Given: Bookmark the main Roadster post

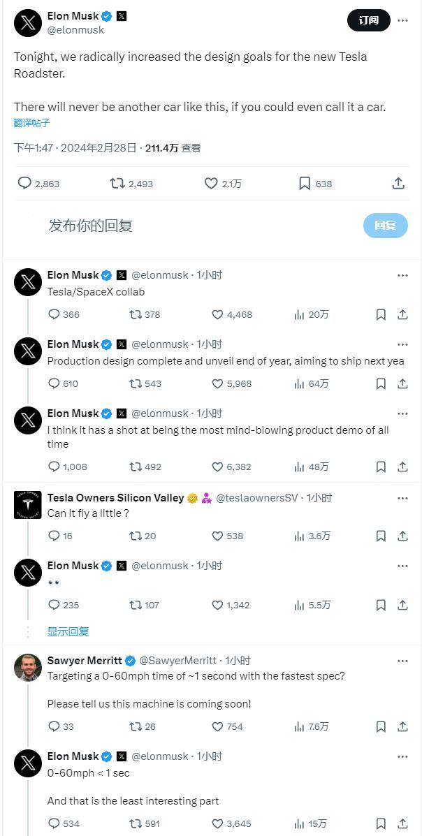Looking at the screenshot, I should (x=304, y=183).
